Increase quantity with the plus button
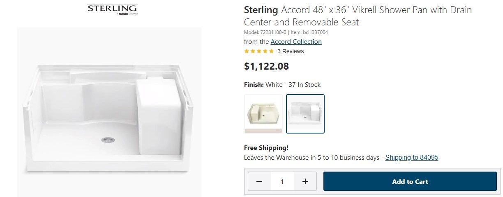This screenshot has width=503, height=197. tap(305, 181)
